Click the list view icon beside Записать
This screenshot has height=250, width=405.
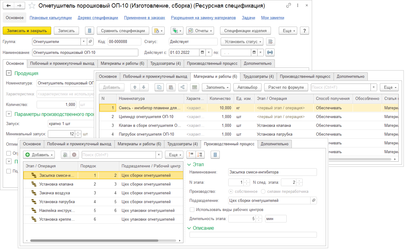pyautogui.click(x=89, y=31)
